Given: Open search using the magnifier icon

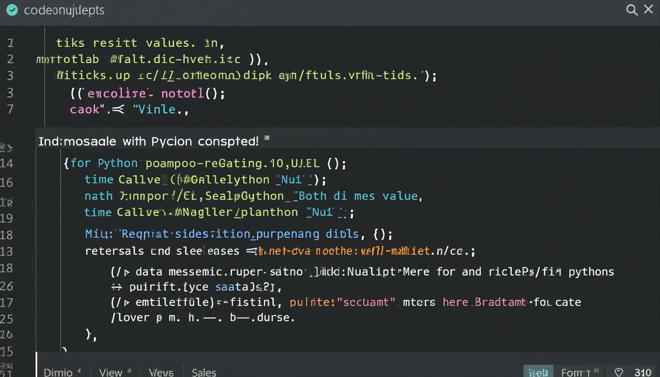Looking at the screenshot, I should [632, 9].
